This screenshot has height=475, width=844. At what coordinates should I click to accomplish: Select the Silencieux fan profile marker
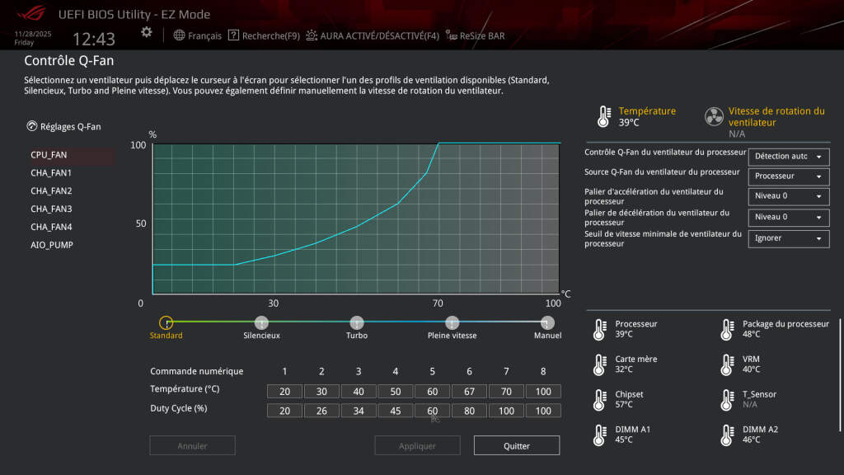pyautogui.click(x=261, y=322)
